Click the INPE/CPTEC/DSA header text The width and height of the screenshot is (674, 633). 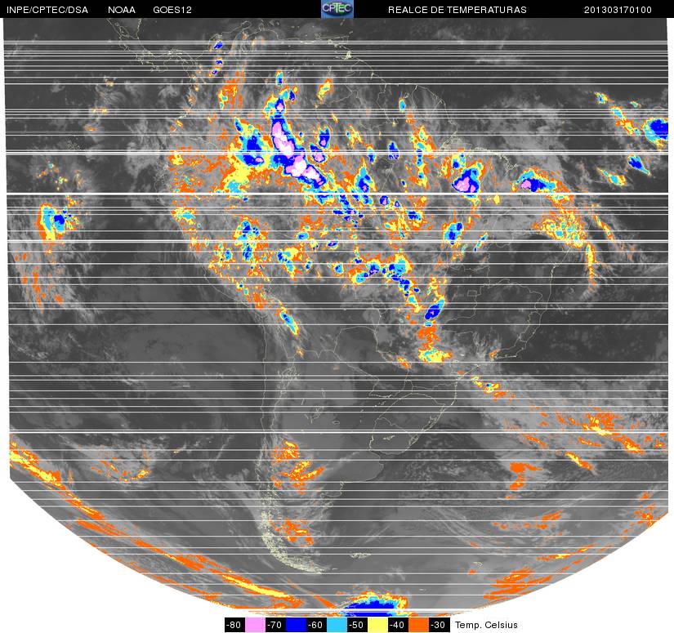pyautogui.click(x=47, y=10)
